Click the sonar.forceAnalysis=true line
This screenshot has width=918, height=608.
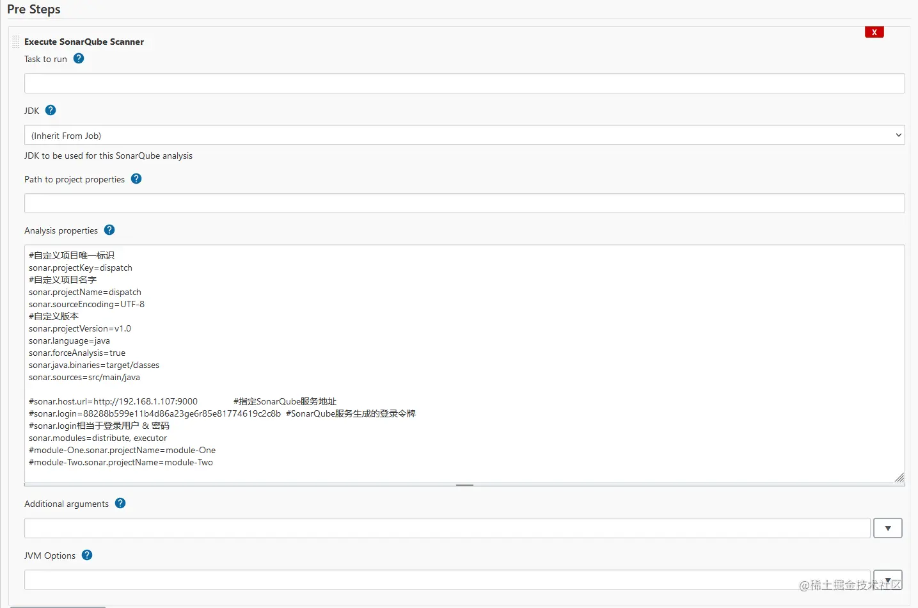click(x=77, y=353)
